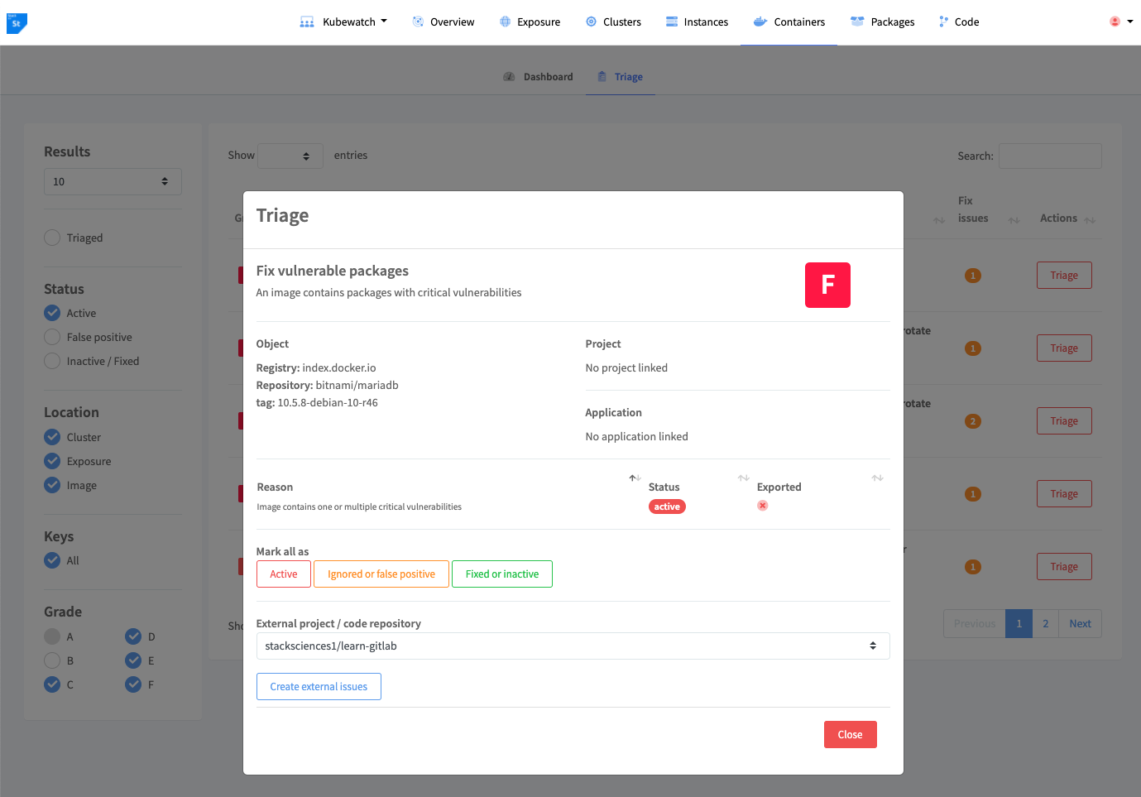Click the Create external issues button

tap(319, 686)
